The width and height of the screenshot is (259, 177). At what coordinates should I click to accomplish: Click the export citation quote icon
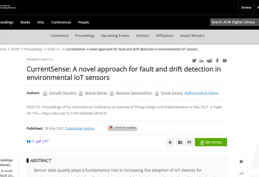[189, 142]
